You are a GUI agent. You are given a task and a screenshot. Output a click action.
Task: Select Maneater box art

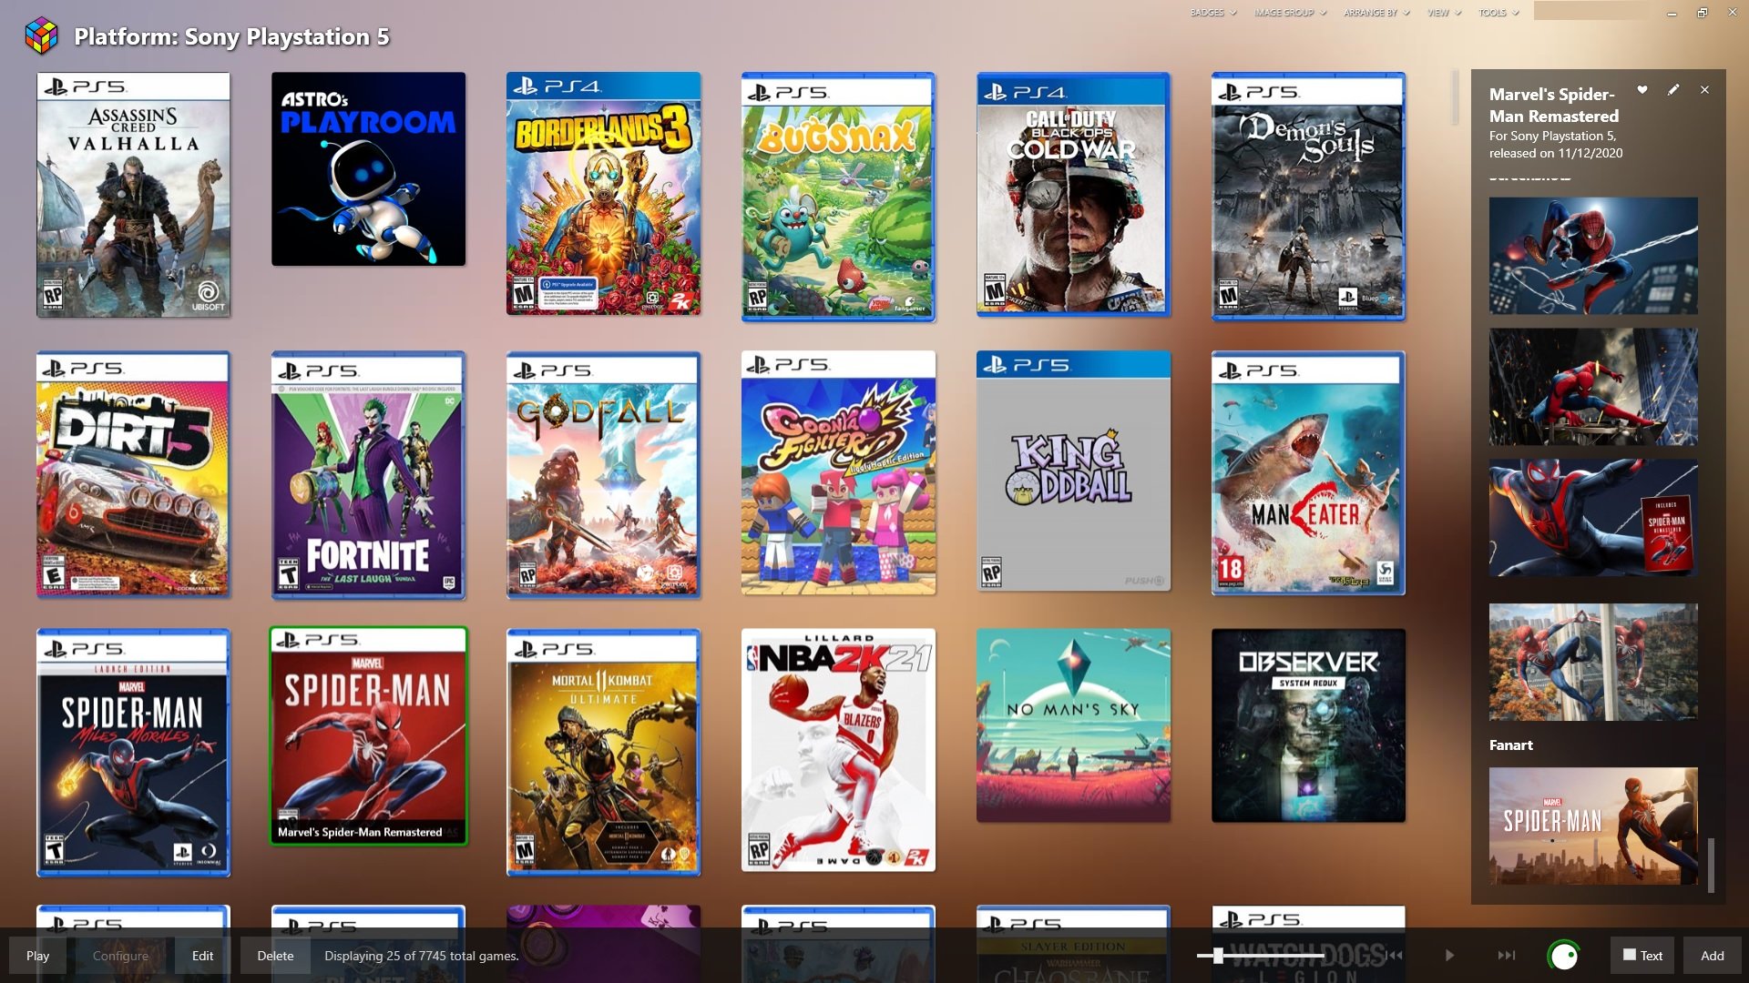(1308, 473)
